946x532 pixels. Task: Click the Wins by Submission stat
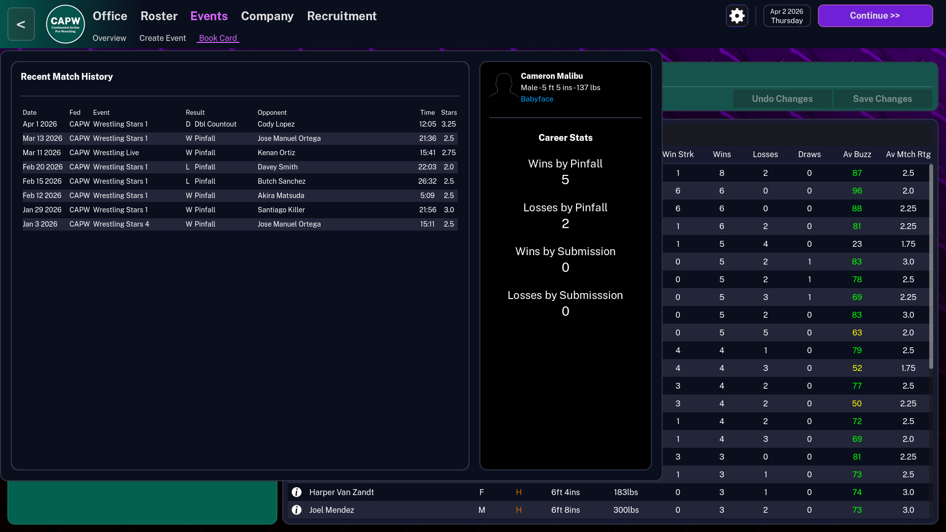click(x=565, y=259)
